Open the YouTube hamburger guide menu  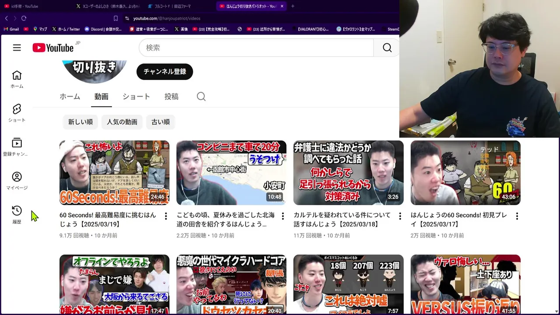17,48
